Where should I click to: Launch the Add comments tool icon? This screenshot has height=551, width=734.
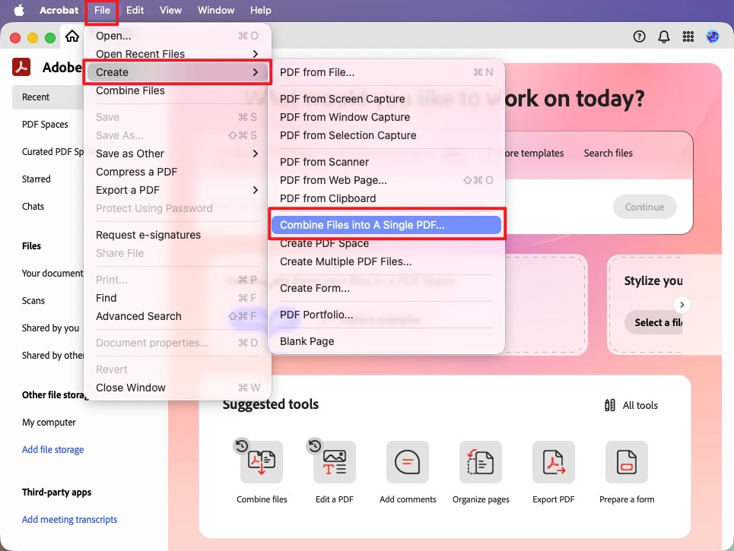pos(407,461)
